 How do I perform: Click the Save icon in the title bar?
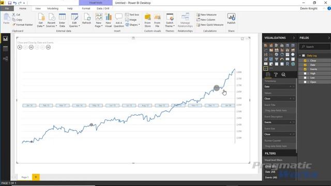point(9,3)
